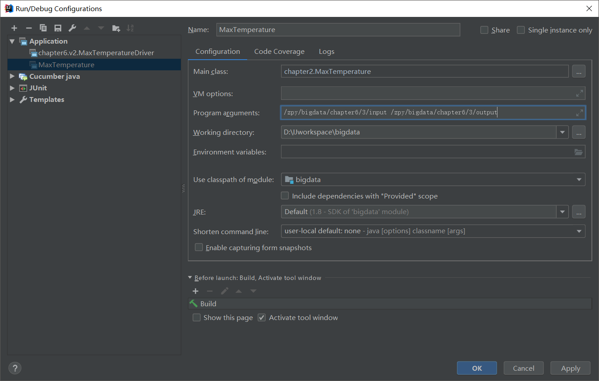Close the Run/Debug Configurations dialog
The image size is (599, 381).
pos(589,8)
